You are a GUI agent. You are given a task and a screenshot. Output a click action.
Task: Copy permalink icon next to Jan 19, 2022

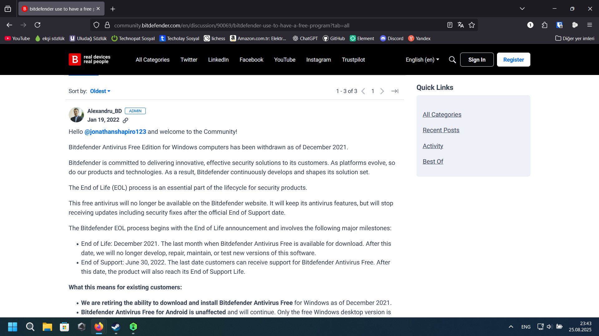click(125, 120)
